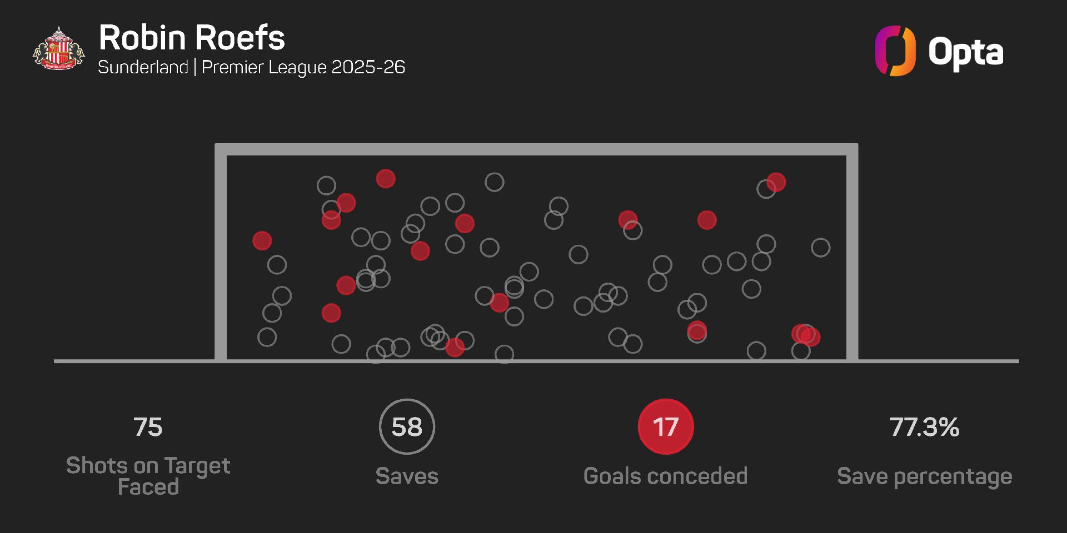The width and height of the screenshot is (1067, 533).
Task: Click the Saves label text
Action: click(407, 476)
